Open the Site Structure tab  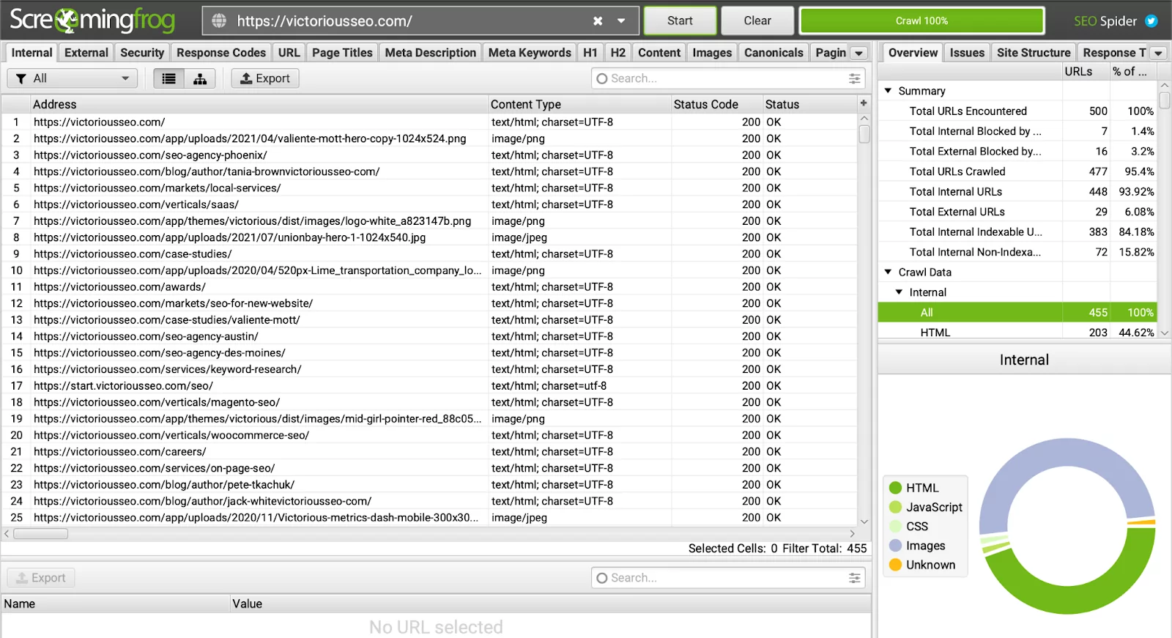(x=1034, y=53)
